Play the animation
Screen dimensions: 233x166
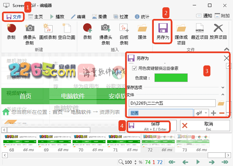point(198,162)
